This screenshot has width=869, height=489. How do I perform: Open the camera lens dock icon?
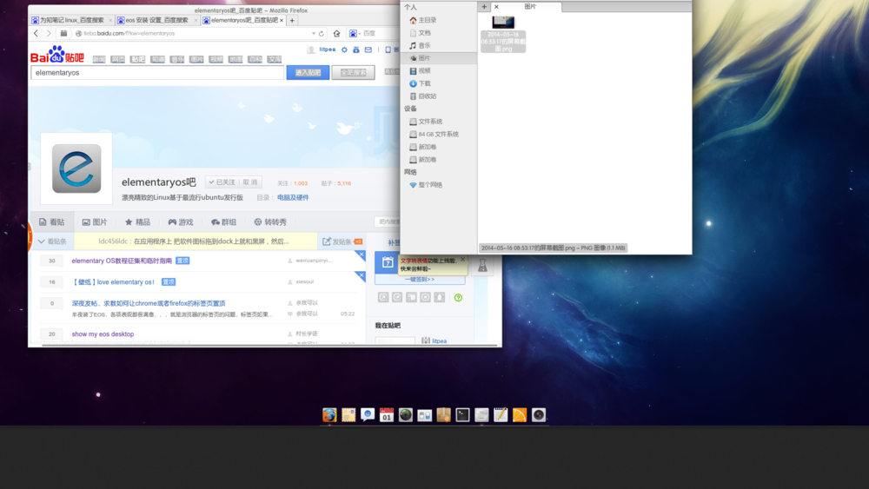click(x=539, y=415)
